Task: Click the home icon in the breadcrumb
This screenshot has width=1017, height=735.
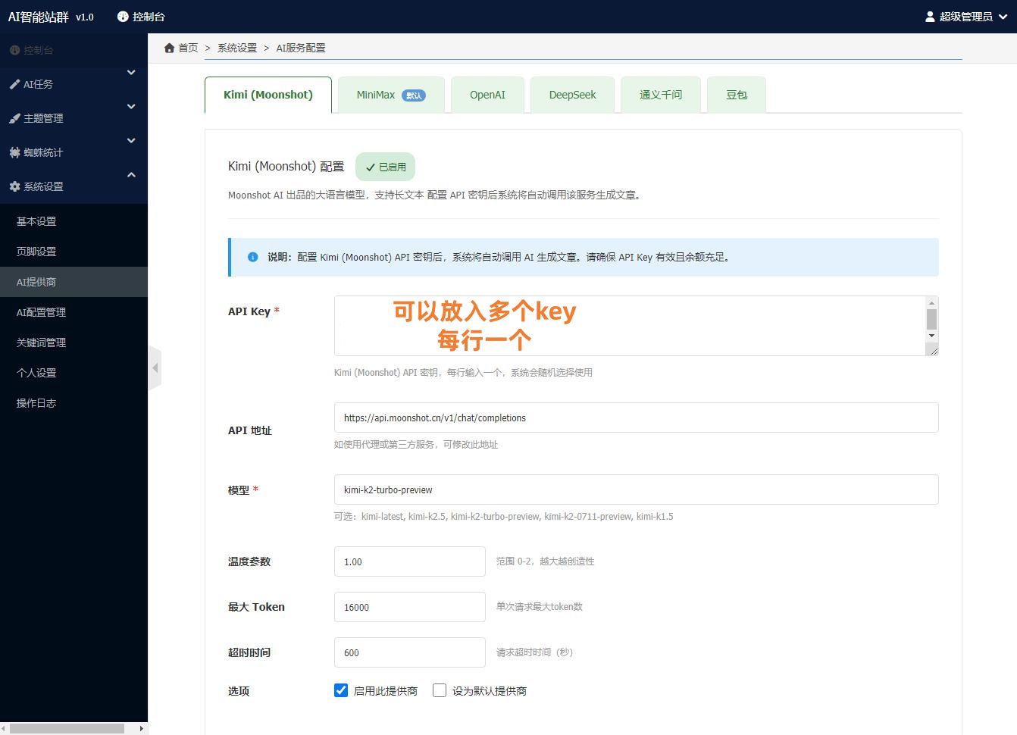Action: coord(170,47)
